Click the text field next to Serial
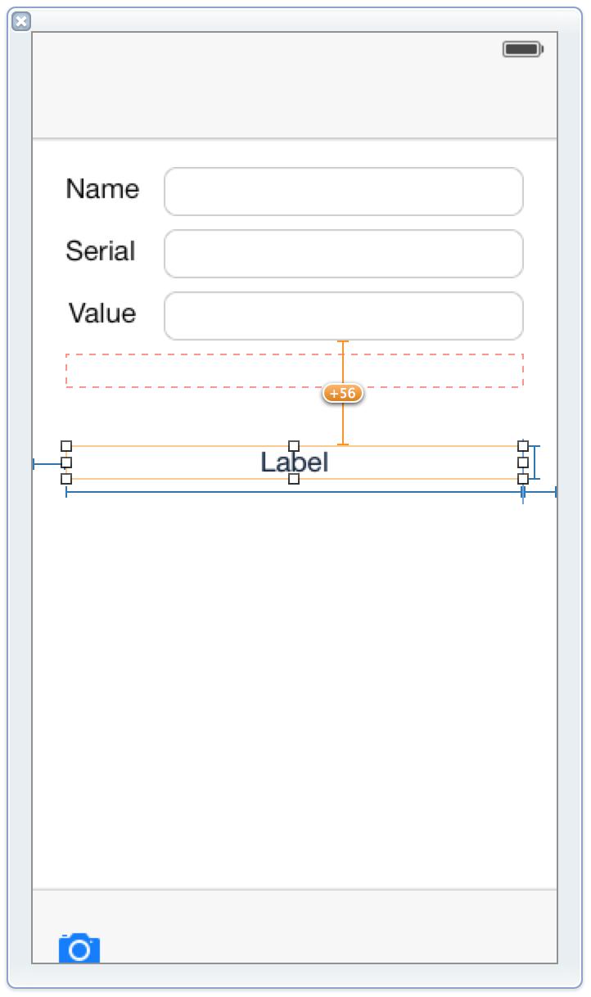The width and height of the screenshot is (591, 997). (x=344, y=254)
